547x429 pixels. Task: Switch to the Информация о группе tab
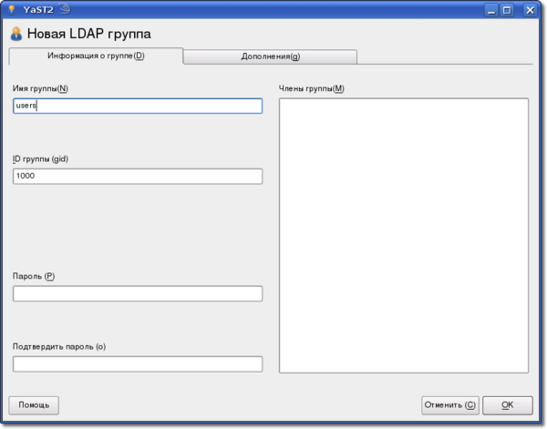pos(96,56)
